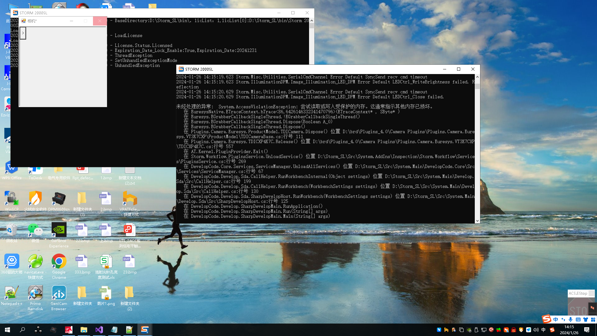Click Sogou voice input microphone
Screen dimensions: 597x336
tap(571, 320)
